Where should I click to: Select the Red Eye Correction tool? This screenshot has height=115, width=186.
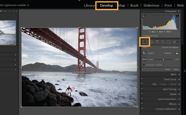[x=157, y=42]
